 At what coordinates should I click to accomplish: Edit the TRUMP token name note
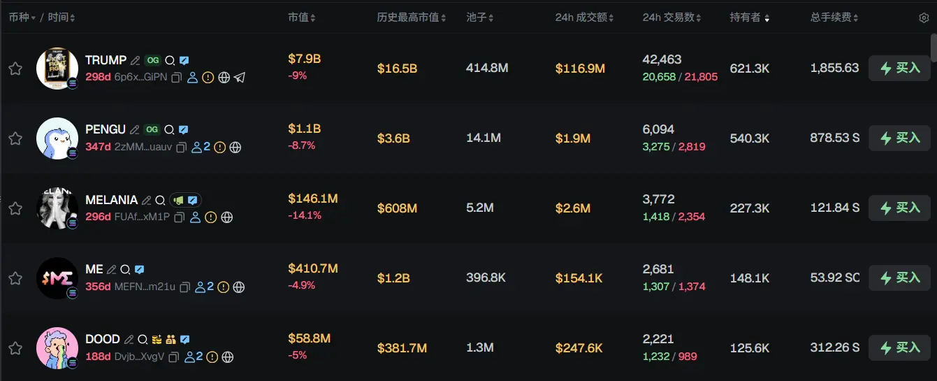click(x=136, y=61)
